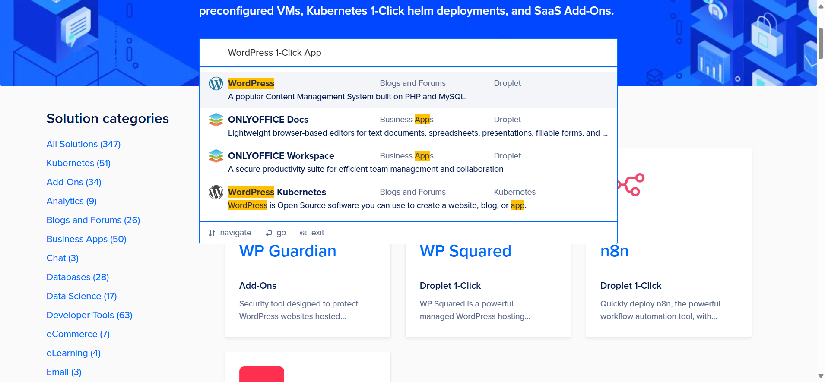Select the WordPress Droplet search result
Image resolution: width=825 pixels, height=382 pixels.
click(408, 90)
